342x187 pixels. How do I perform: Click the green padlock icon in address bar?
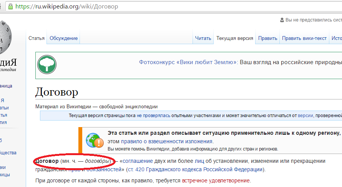click(10, 6)
